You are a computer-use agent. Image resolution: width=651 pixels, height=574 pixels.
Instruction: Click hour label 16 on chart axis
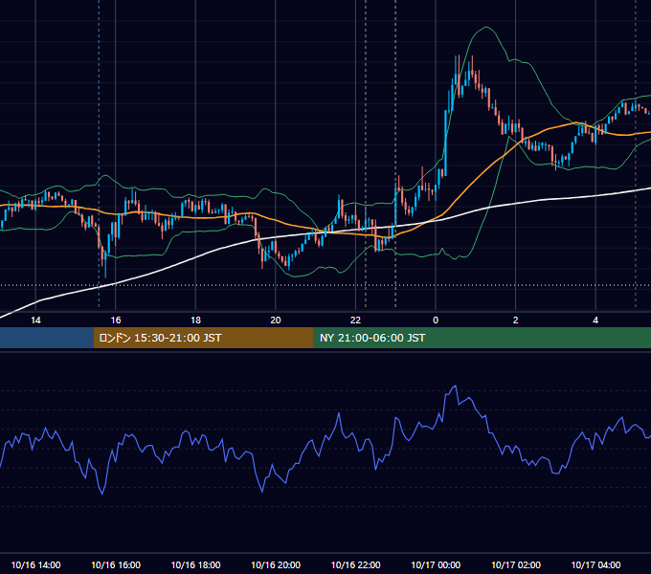pos(116,320)
